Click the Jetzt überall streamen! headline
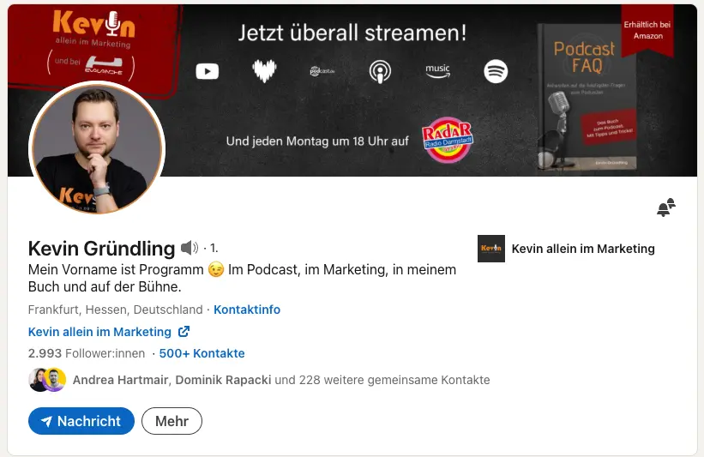This screenshot has width=704, height=457. [352, 33]
